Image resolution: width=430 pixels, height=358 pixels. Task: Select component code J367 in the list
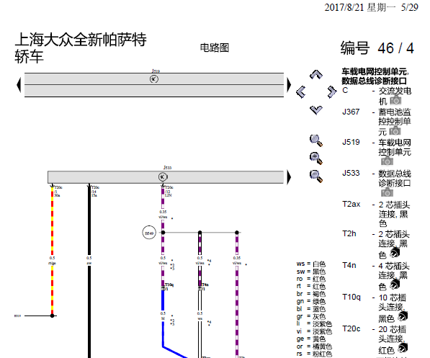point(351,112)
